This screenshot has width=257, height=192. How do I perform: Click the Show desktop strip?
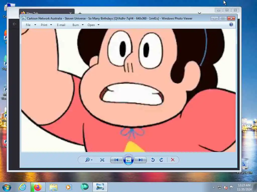[255, 187]
